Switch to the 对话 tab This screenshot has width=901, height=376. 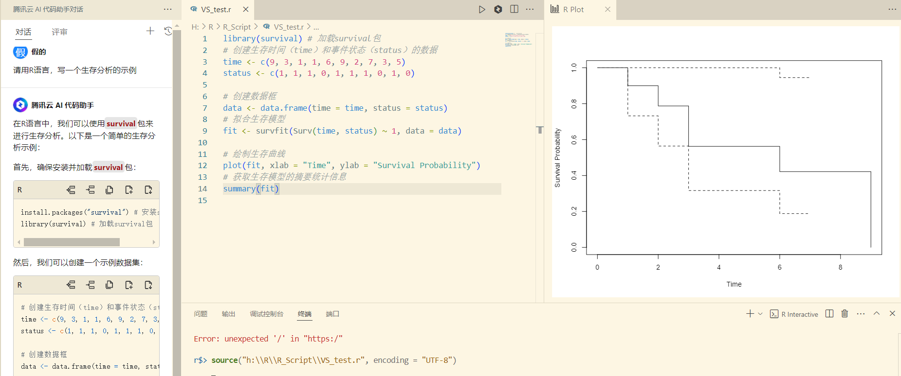[x=23, y=32]
